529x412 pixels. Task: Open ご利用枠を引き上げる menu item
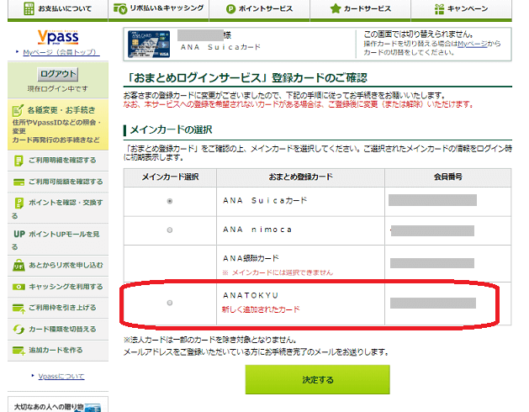(58, 308)
